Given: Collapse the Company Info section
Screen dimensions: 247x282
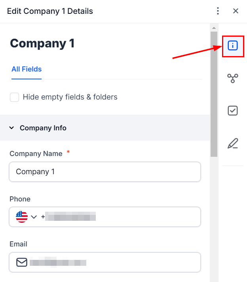Looking at the screenshot, I should pos(11,128).
